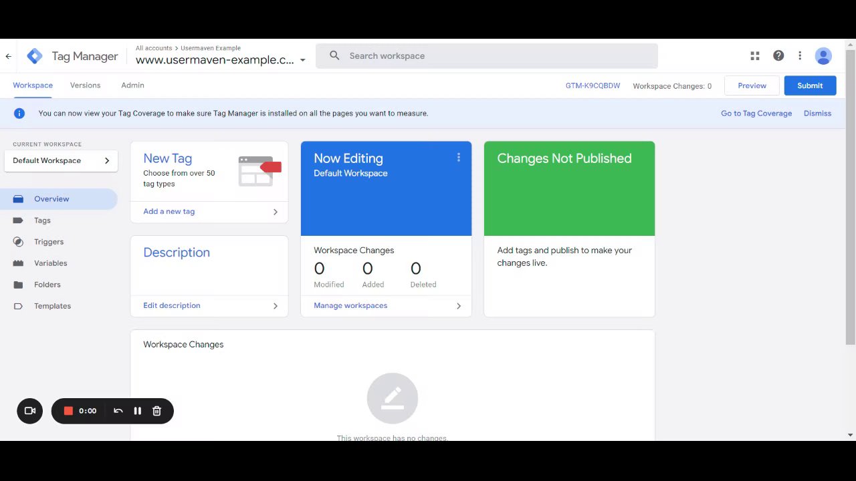Switch to the Versions tab
The width and height of the screenshot is (856, 481).
point(85,86)
